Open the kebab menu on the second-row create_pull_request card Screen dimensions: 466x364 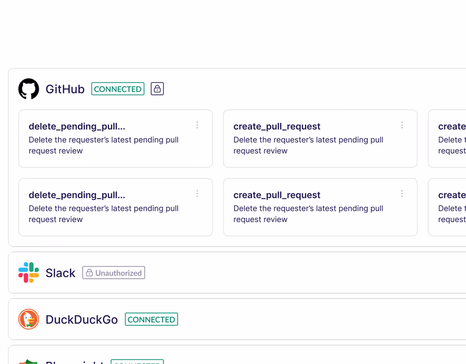pos(402,194)
